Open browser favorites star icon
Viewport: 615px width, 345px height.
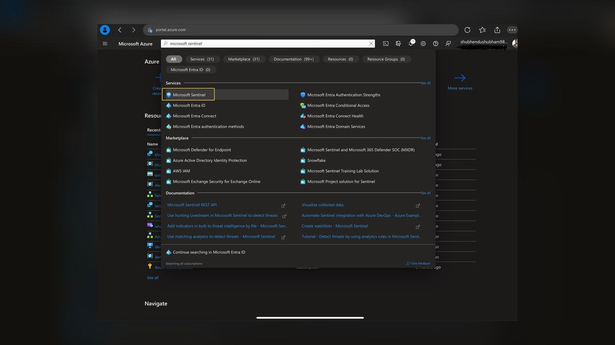tap(482, 30)
